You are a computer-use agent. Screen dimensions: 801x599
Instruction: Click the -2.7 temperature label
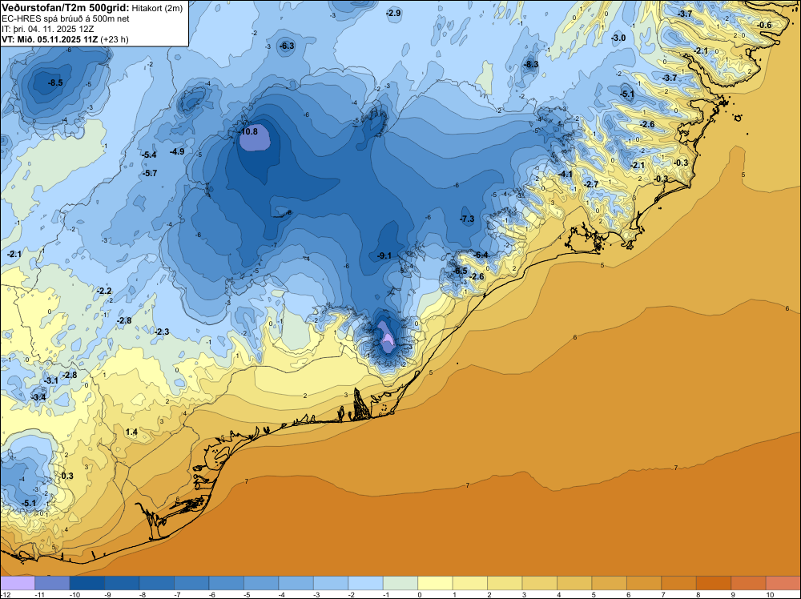coord(591,184)
